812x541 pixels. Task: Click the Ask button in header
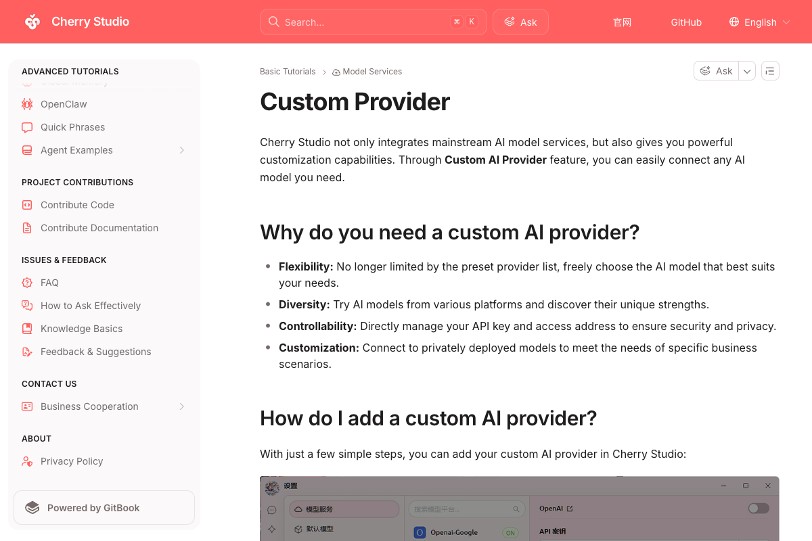520,22
